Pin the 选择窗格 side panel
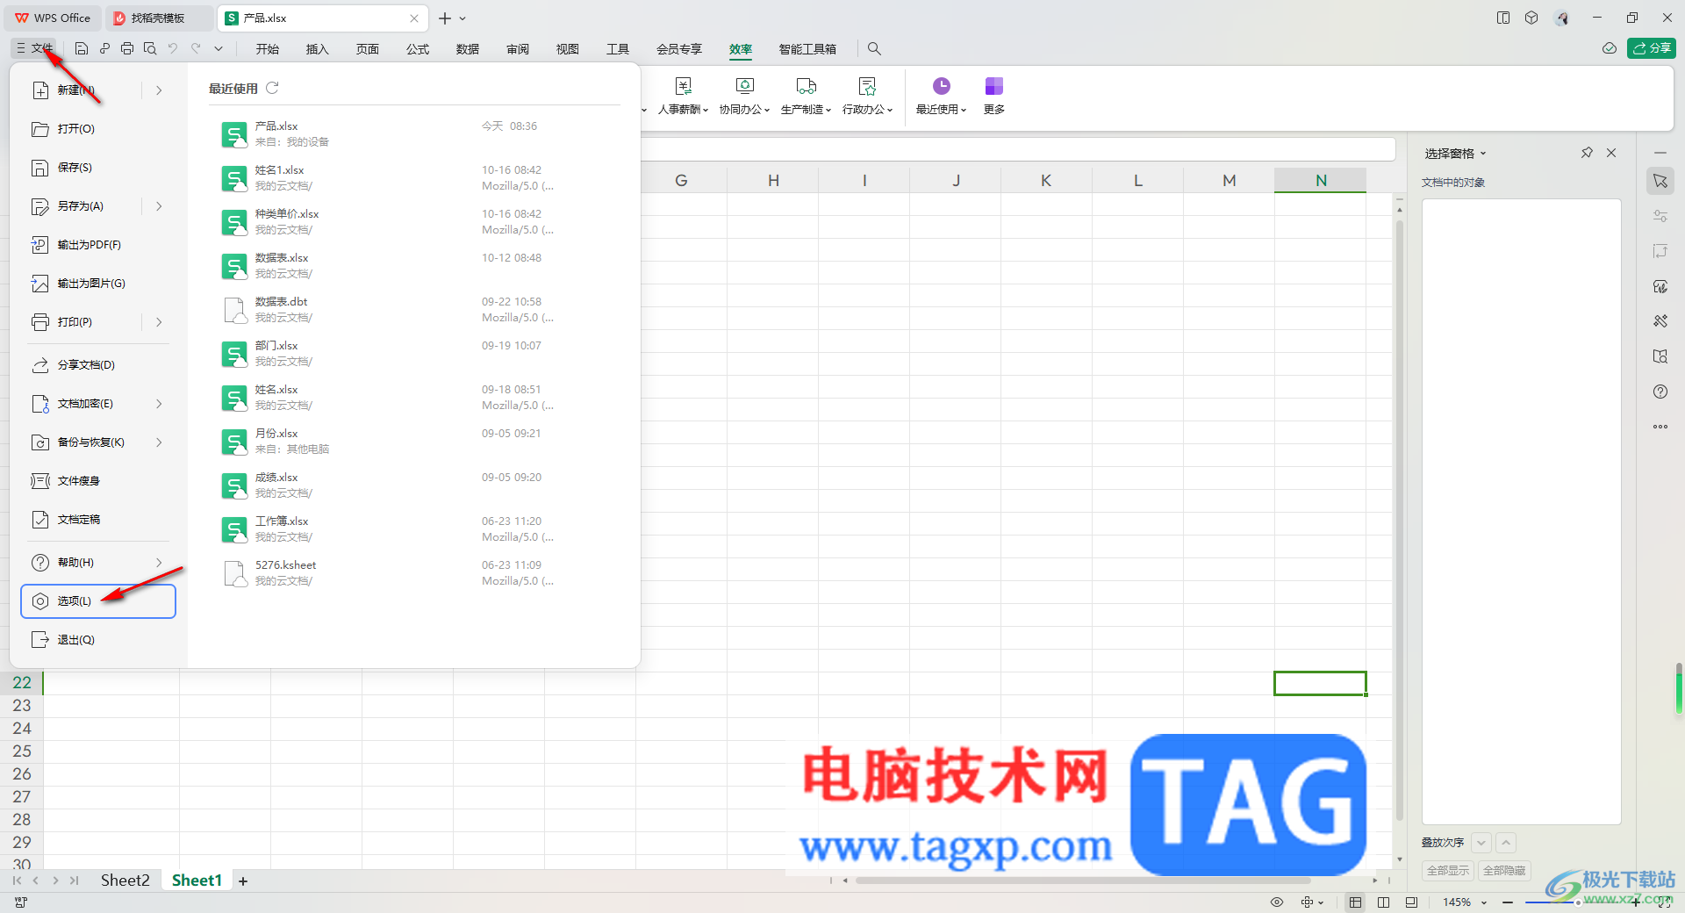 click(x=1587, y=153)
